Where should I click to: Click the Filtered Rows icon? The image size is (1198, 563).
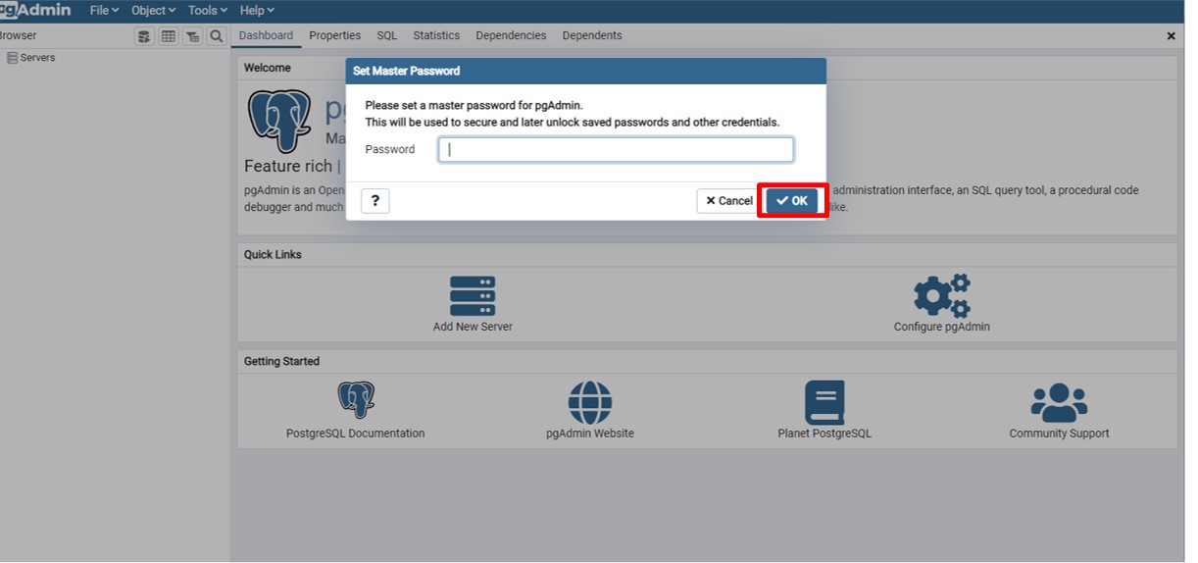click(192, 36)
